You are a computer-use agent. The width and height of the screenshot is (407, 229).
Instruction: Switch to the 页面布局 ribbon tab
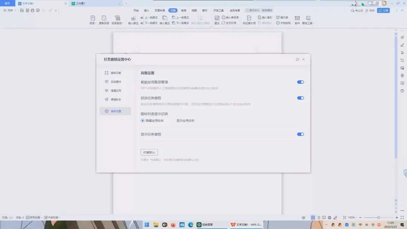tap(160, 11)
